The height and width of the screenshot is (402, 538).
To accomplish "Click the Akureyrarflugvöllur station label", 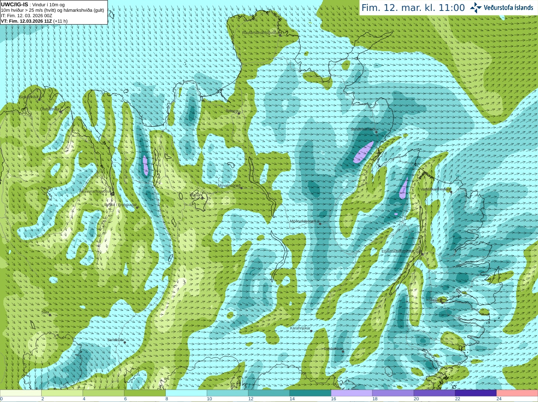I will (95, 191).
